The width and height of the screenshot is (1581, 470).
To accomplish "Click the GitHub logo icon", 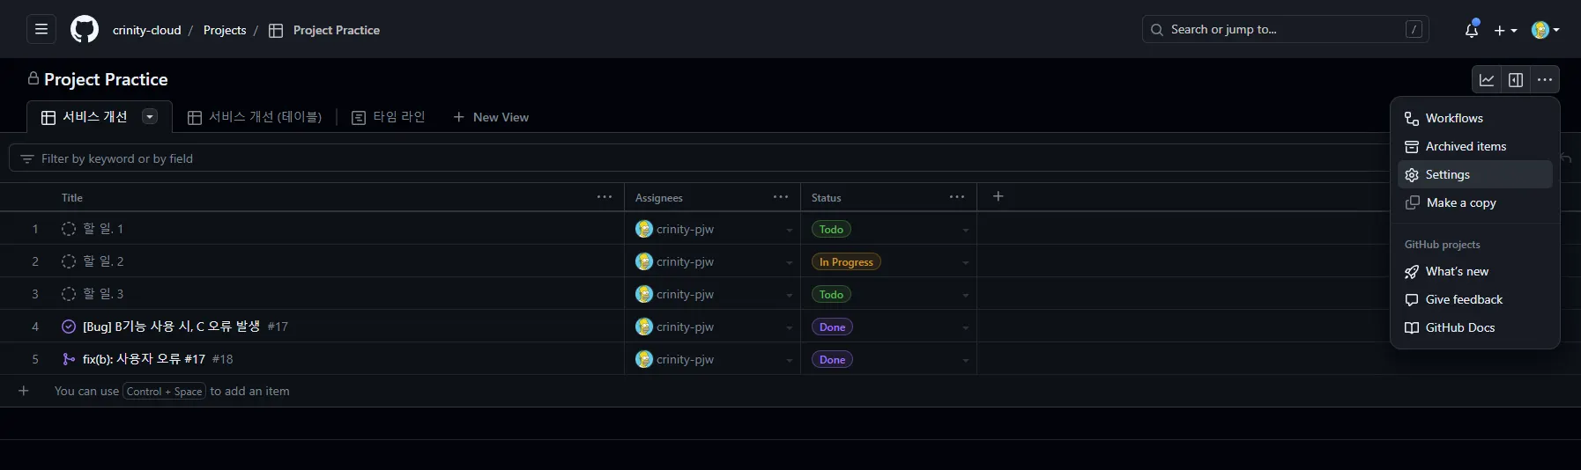I will (85, 30).
